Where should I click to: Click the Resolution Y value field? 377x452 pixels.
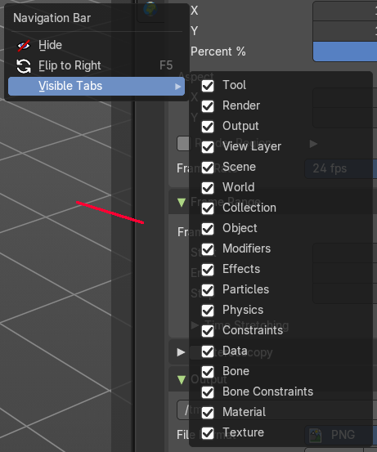click(x=345, y=31)
